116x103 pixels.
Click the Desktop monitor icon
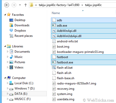(11, 20)
